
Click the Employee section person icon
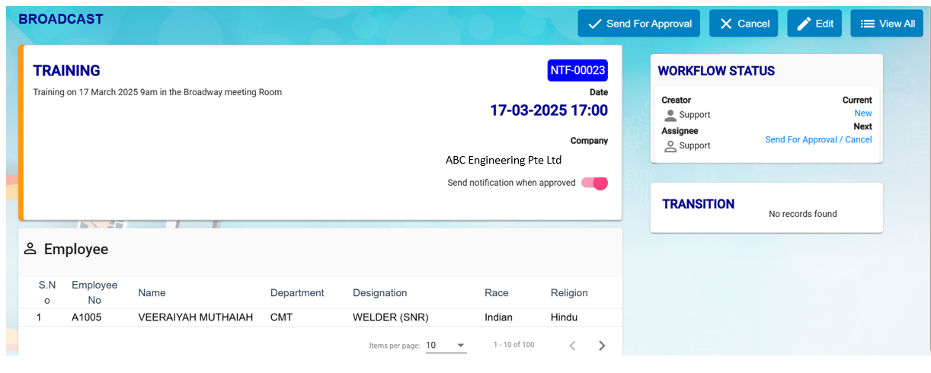pos(30,249)
